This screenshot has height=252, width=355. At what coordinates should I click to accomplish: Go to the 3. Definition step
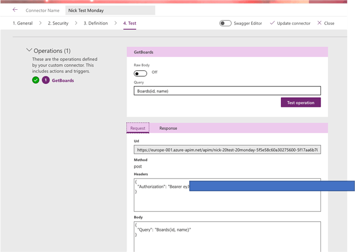pyautogui.click(x=96, y=23)
